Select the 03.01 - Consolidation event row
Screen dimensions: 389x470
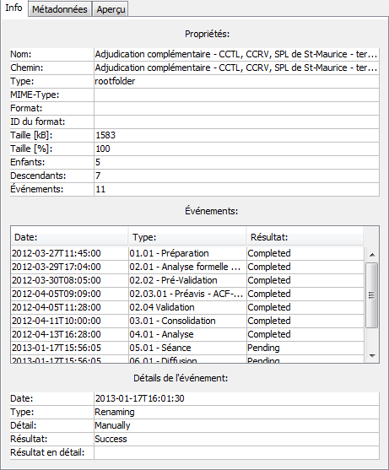point(187,321)
